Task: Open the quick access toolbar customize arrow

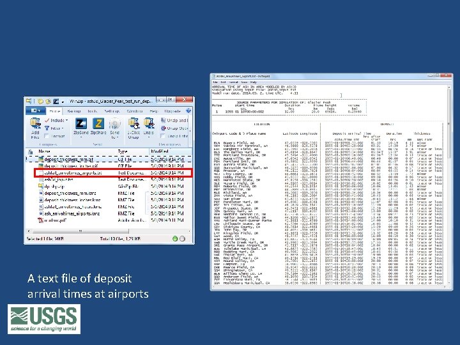Action: click(x=63, y=102)
